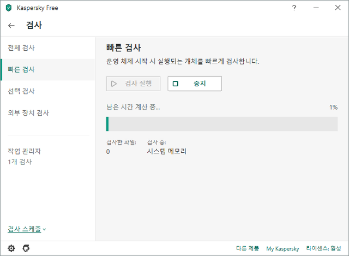This screenshot has height=256, width=349.
Task: Go back using the left arrow
Action: 11,26
